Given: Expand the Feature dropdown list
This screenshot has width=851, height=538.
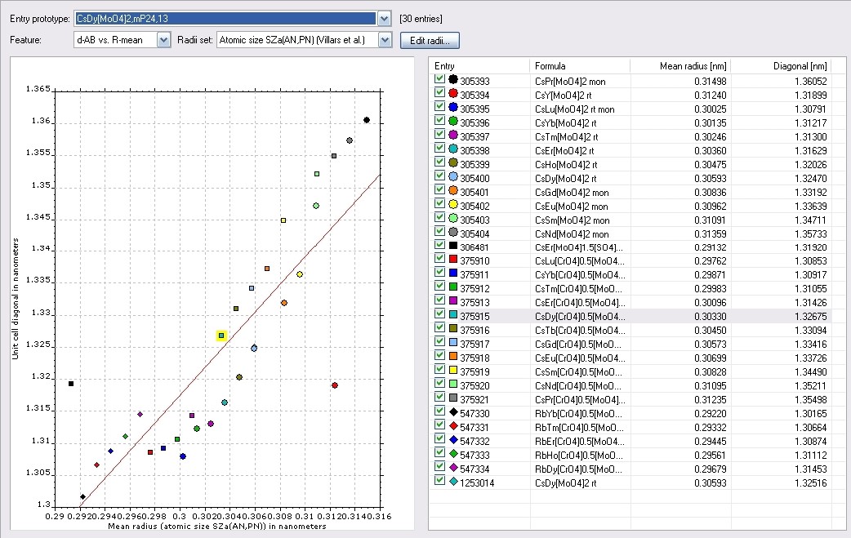Looking at the screenshot, I should (163, 40).
